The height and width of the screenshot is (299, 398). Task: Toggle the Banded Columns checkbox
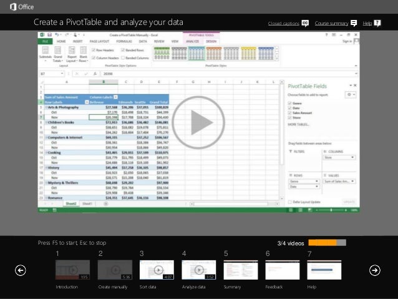(x=123, y=58)
